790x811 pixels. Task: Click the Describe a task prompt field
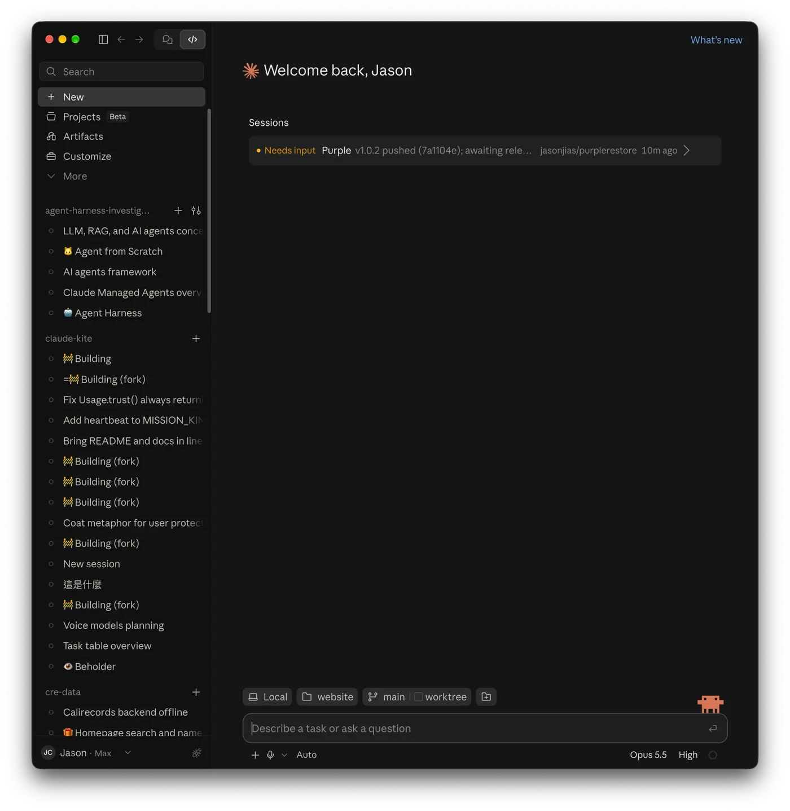(x=485, y=729)
